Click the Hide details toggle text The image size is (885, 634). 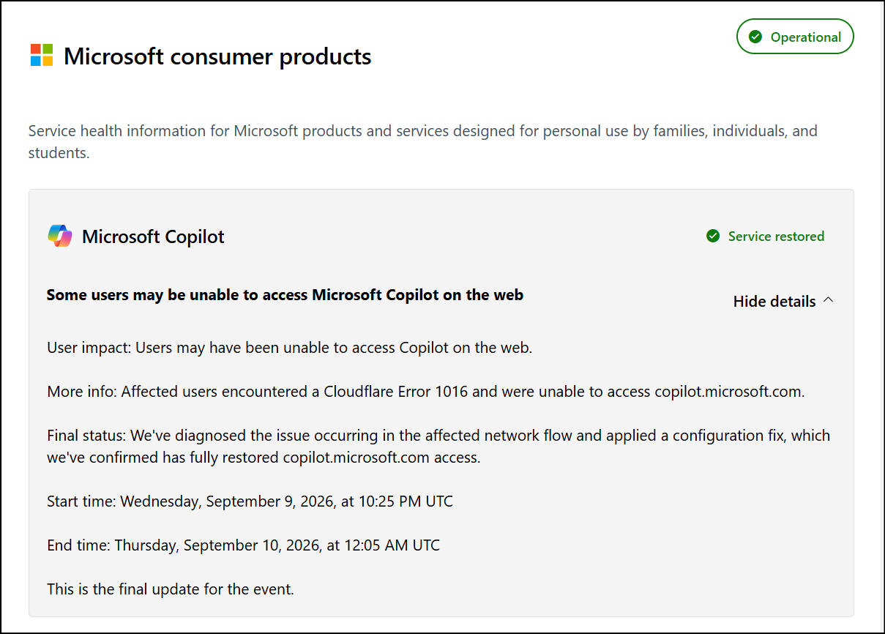click(774, 301)
